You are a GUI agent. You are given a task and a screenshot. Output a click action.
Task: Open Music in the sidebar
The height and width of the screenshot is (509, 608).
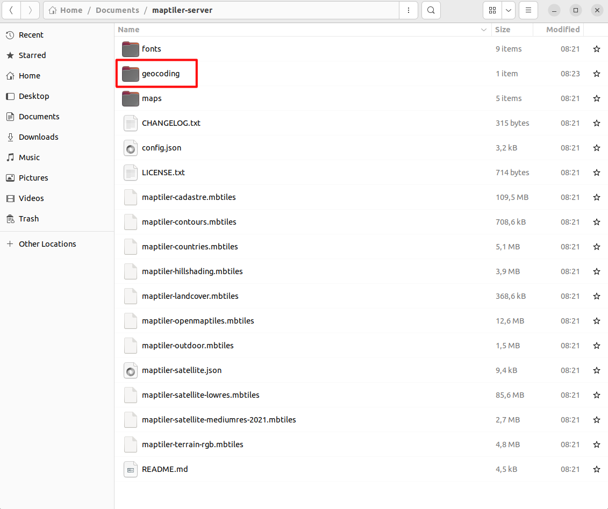click(57, 157)
